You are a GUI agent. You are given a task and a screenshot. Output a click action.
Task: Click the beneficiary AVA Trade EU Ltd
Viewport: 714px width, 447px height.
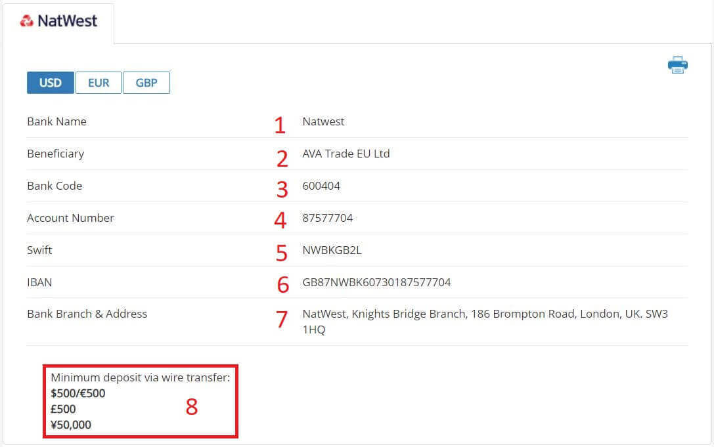coord(346,154)
